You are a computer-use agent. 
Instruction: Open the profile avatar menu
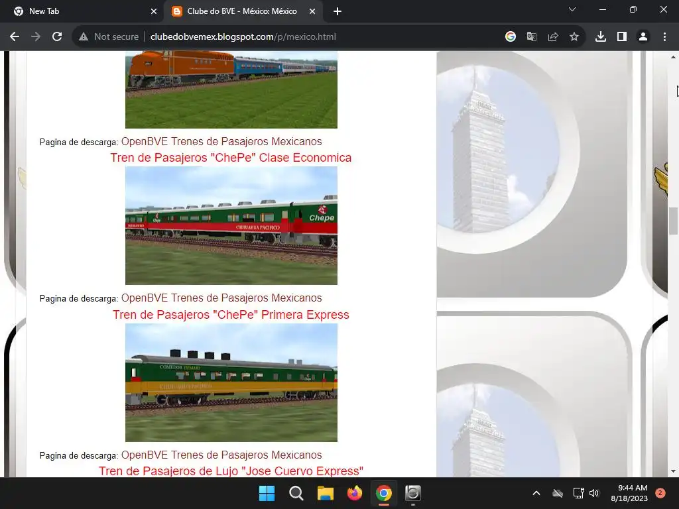tap(643, 37)
